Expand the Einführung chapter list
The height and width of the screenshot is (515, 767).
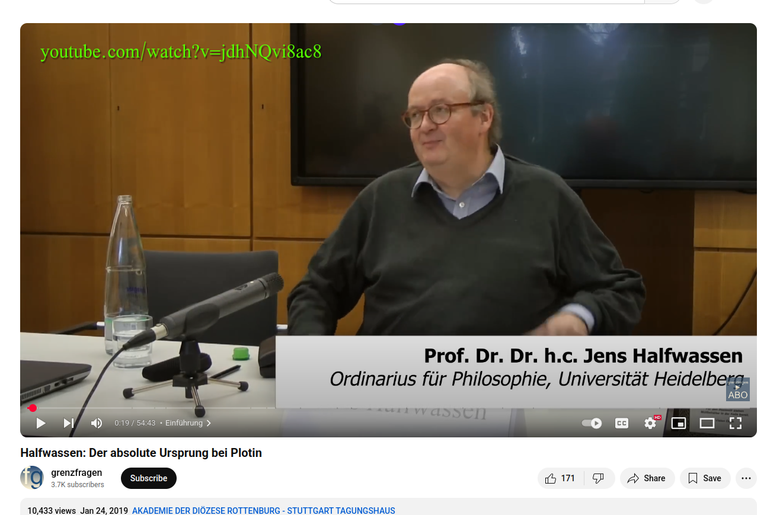tap(188, 423)
